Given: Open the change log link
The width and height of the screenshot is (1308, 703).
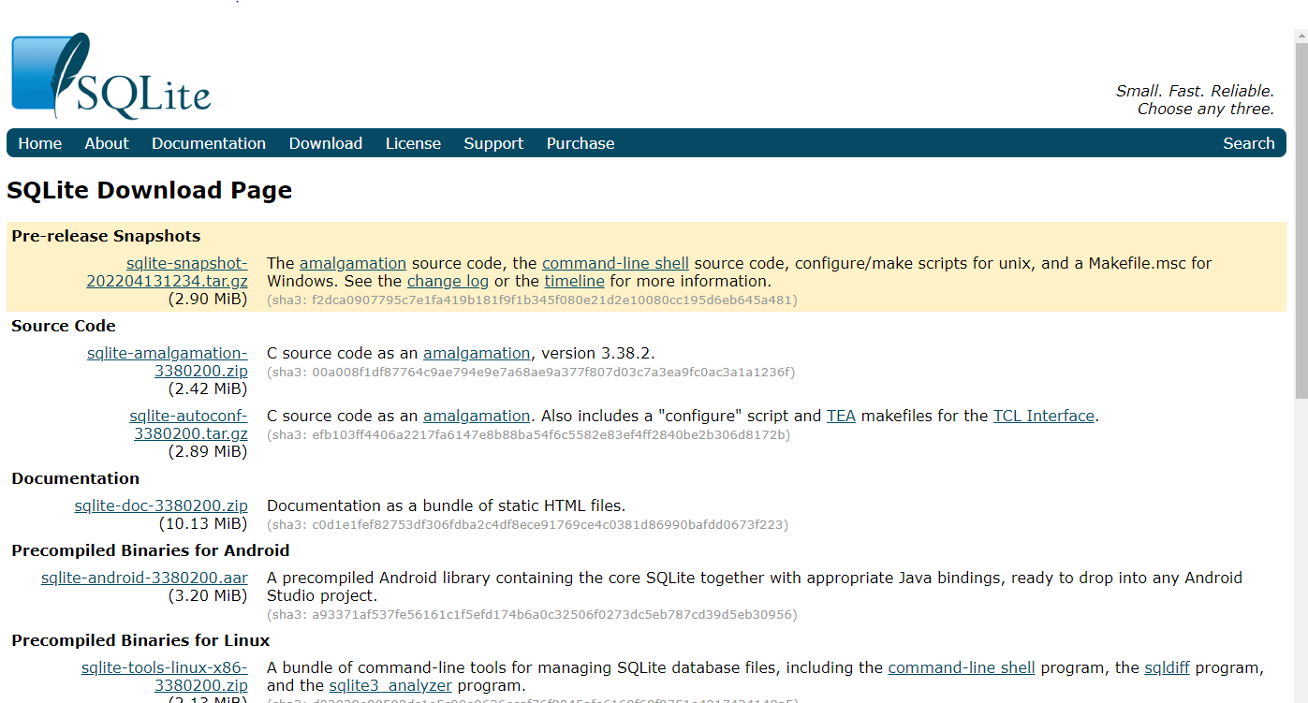Looking at the screenshot, I should point(448,281).
